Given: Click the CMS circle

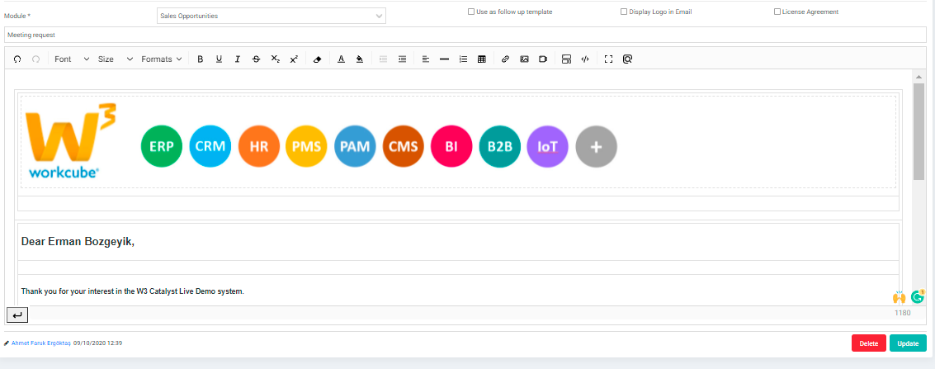Looking at the screenshot, I should [404, 146].
